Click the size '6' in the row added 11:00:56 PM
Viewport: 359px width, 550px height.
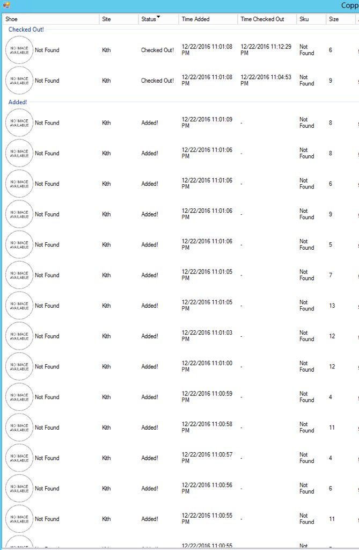tap(331, 489)
